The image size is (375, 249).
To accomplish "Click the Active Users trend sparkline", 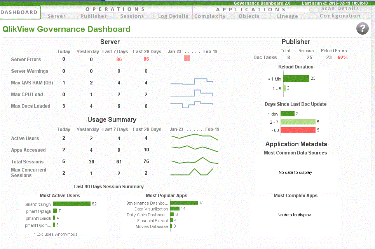I will [195, 137].
